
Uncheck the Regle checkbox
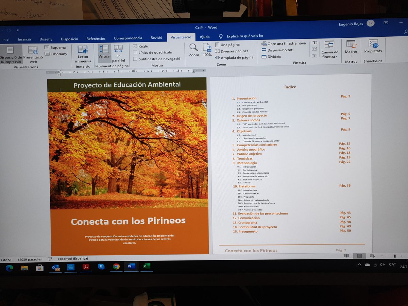tap(135, 46)
